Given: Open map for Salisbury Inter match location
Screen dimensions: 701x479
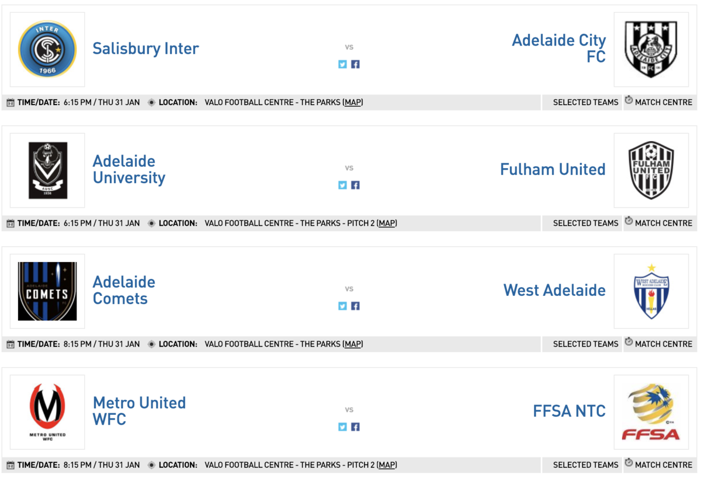Looking at the screenshot, I should 353,102.
